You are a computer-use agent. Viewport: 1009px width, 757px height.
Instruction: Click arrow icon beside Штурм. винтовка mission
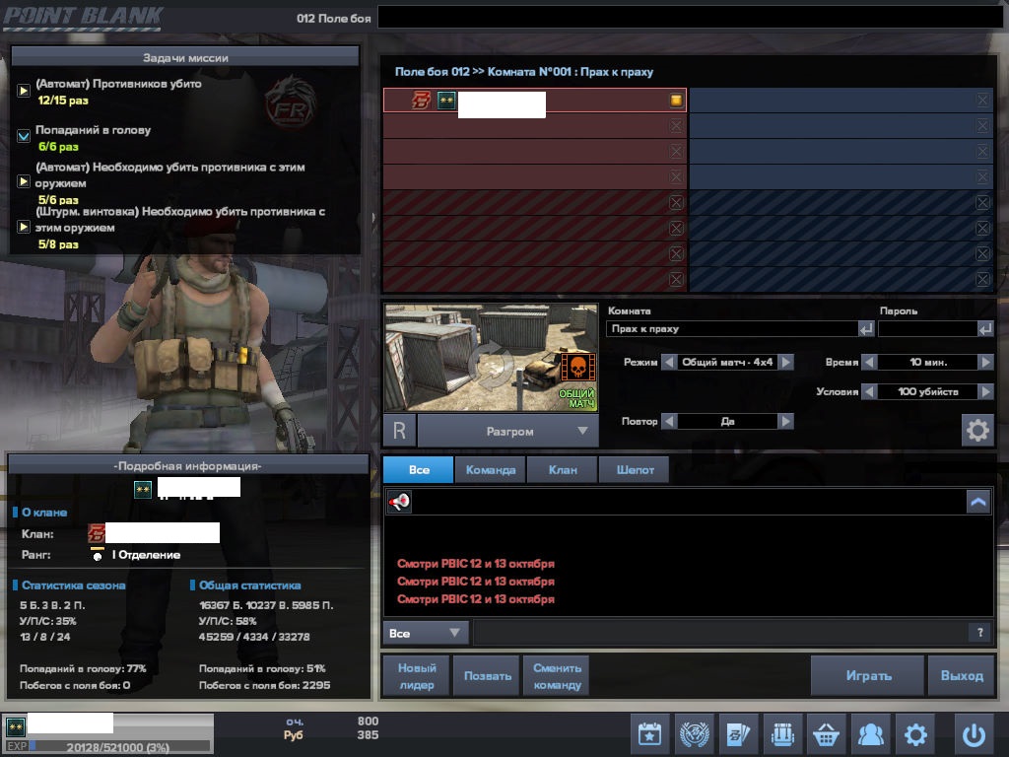click(24, 227)
